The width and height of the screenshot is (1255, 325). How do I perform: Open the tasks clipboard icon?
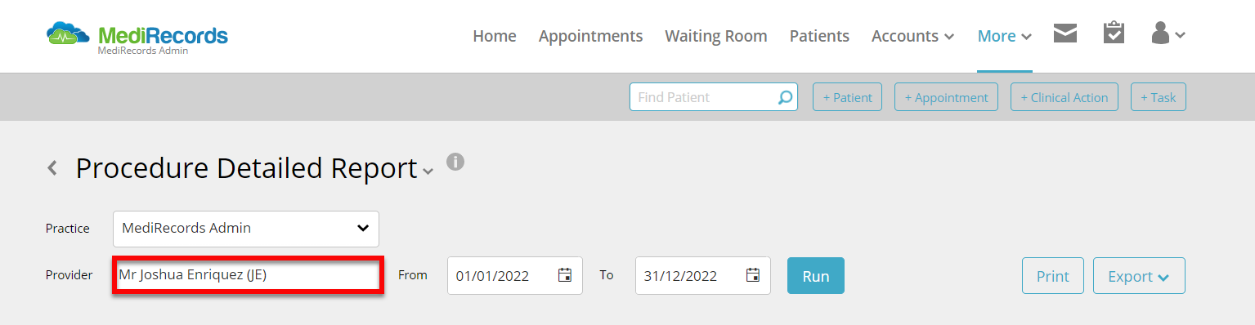coord(1114,33)
